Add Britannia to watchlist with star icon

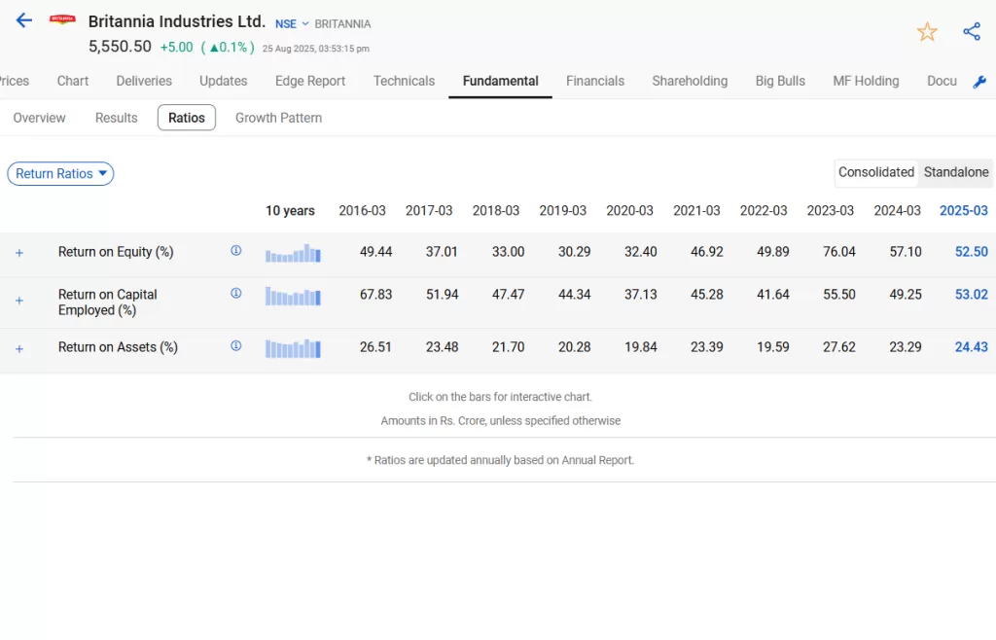click(927, 32)
